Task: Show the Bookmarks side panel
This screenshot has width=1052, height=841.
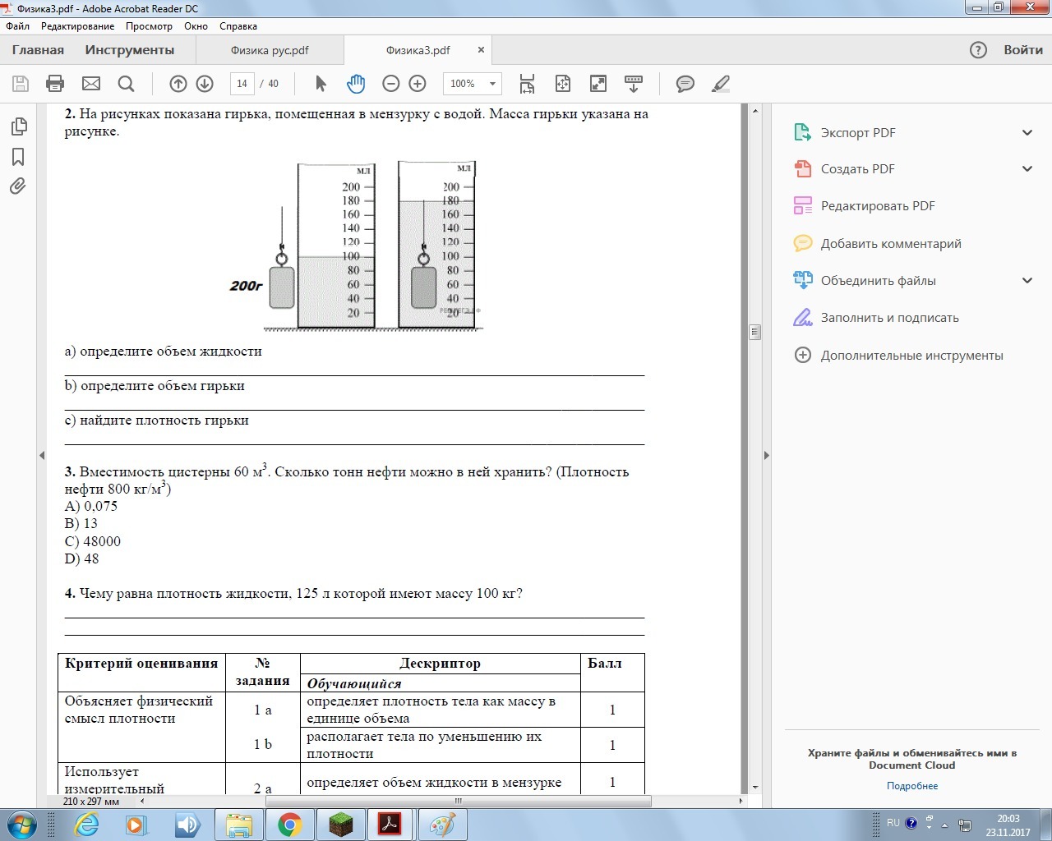Action: (18, 157)
